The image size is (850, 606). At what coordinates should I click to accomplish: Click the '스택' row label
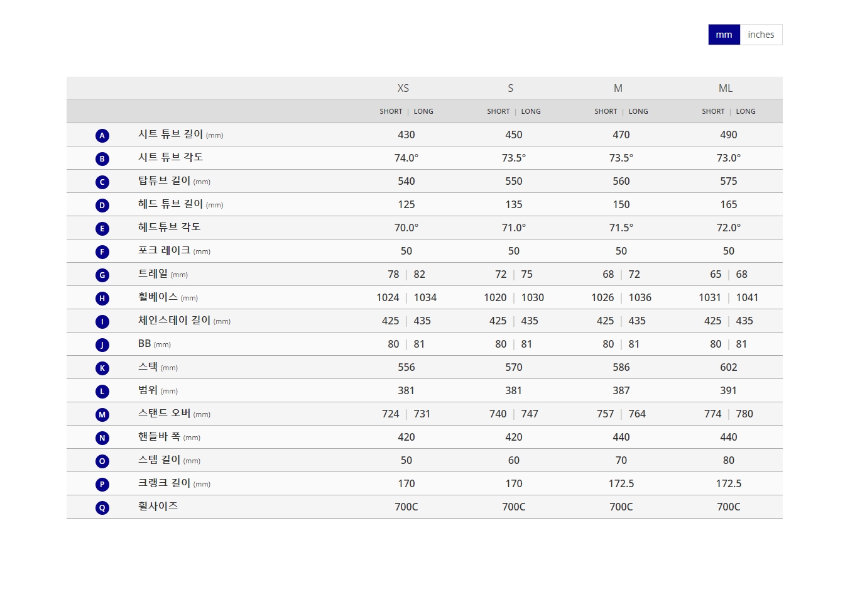[x=158, y=366]
